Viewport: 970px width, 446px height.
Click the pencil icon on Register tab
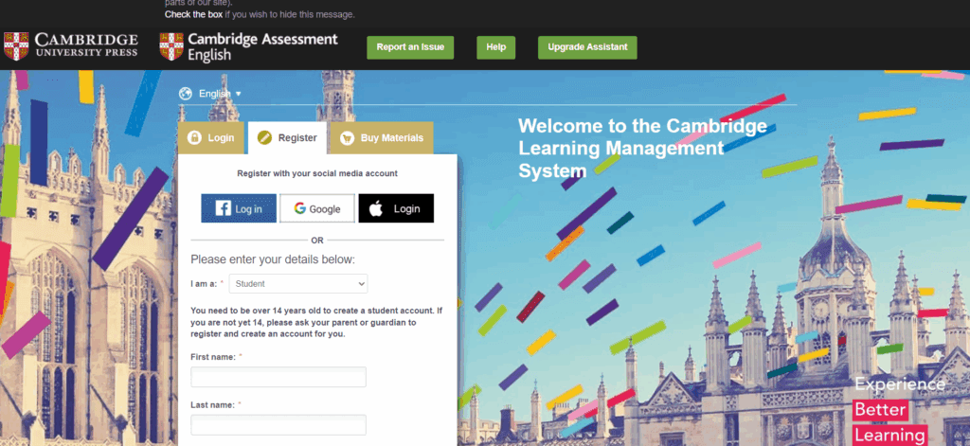pos(264,138)
